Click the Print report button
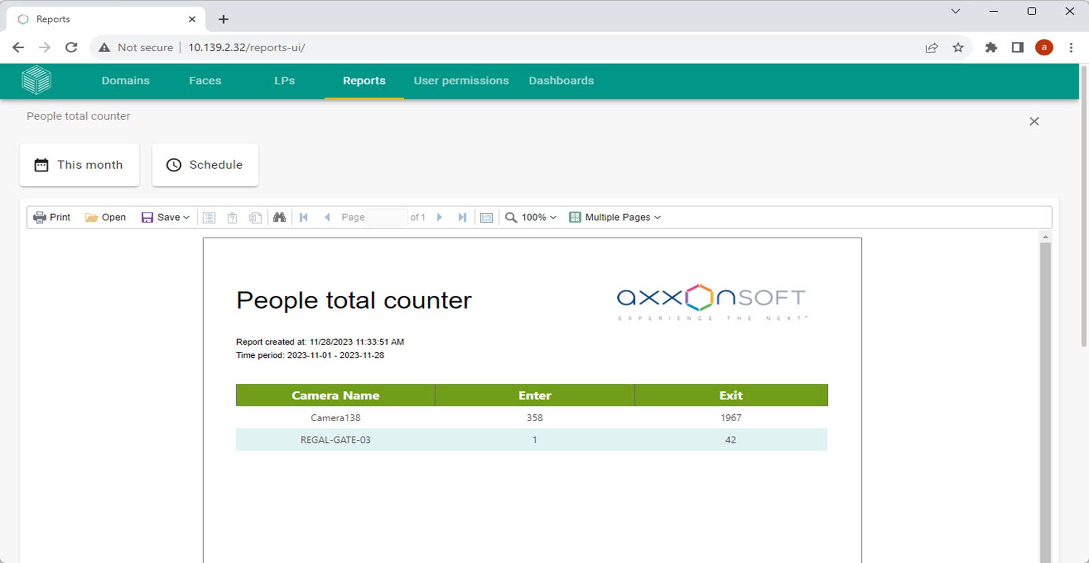The image size is (1089, 563). tap(52, 217)
